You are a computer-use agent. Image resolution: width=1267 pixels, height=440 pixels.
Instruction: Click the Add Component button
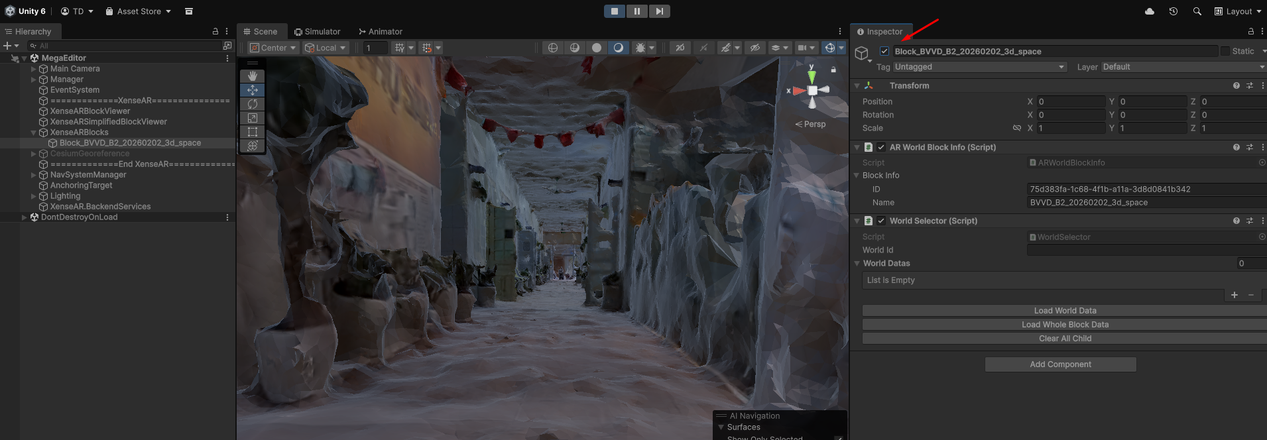[1060, 364]
